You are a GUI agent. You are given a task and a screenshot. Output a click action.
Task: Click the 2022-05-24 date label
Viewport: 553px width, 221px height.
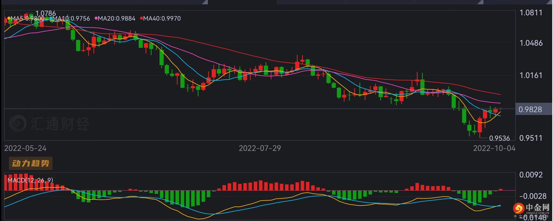point(26,148)
